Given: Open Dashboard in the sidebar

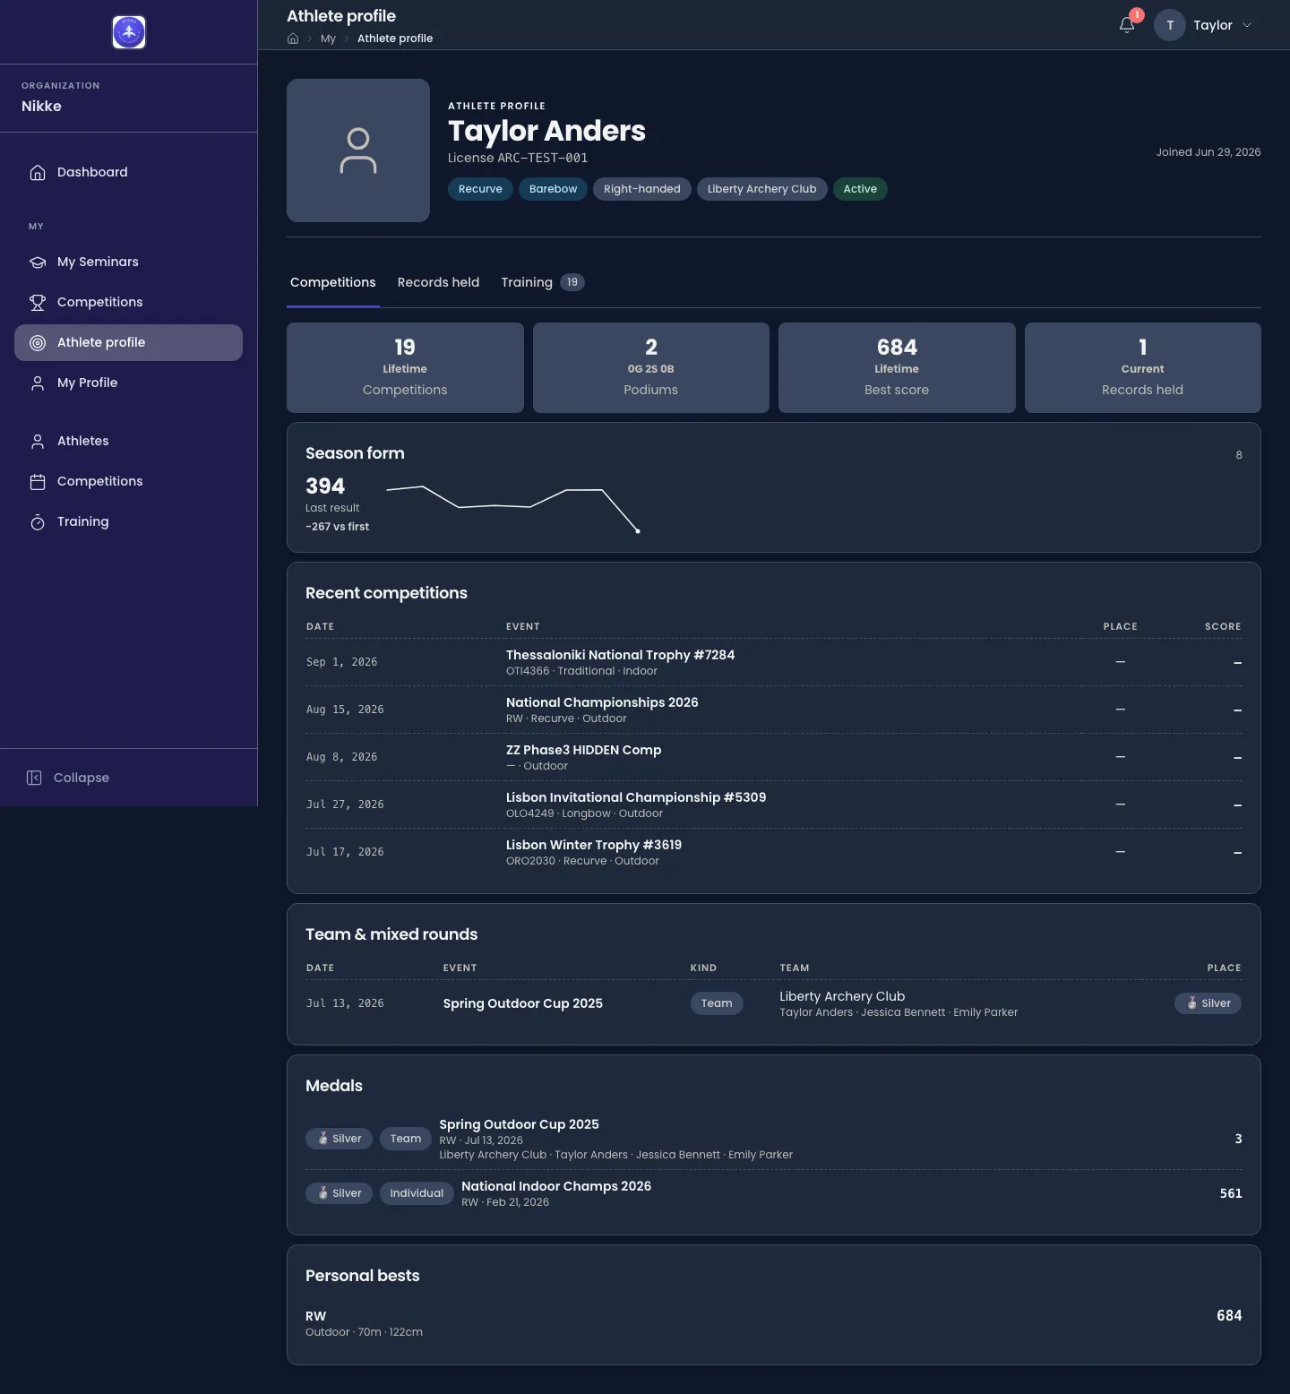Looking at the screenshot, I should click(128, 172).
